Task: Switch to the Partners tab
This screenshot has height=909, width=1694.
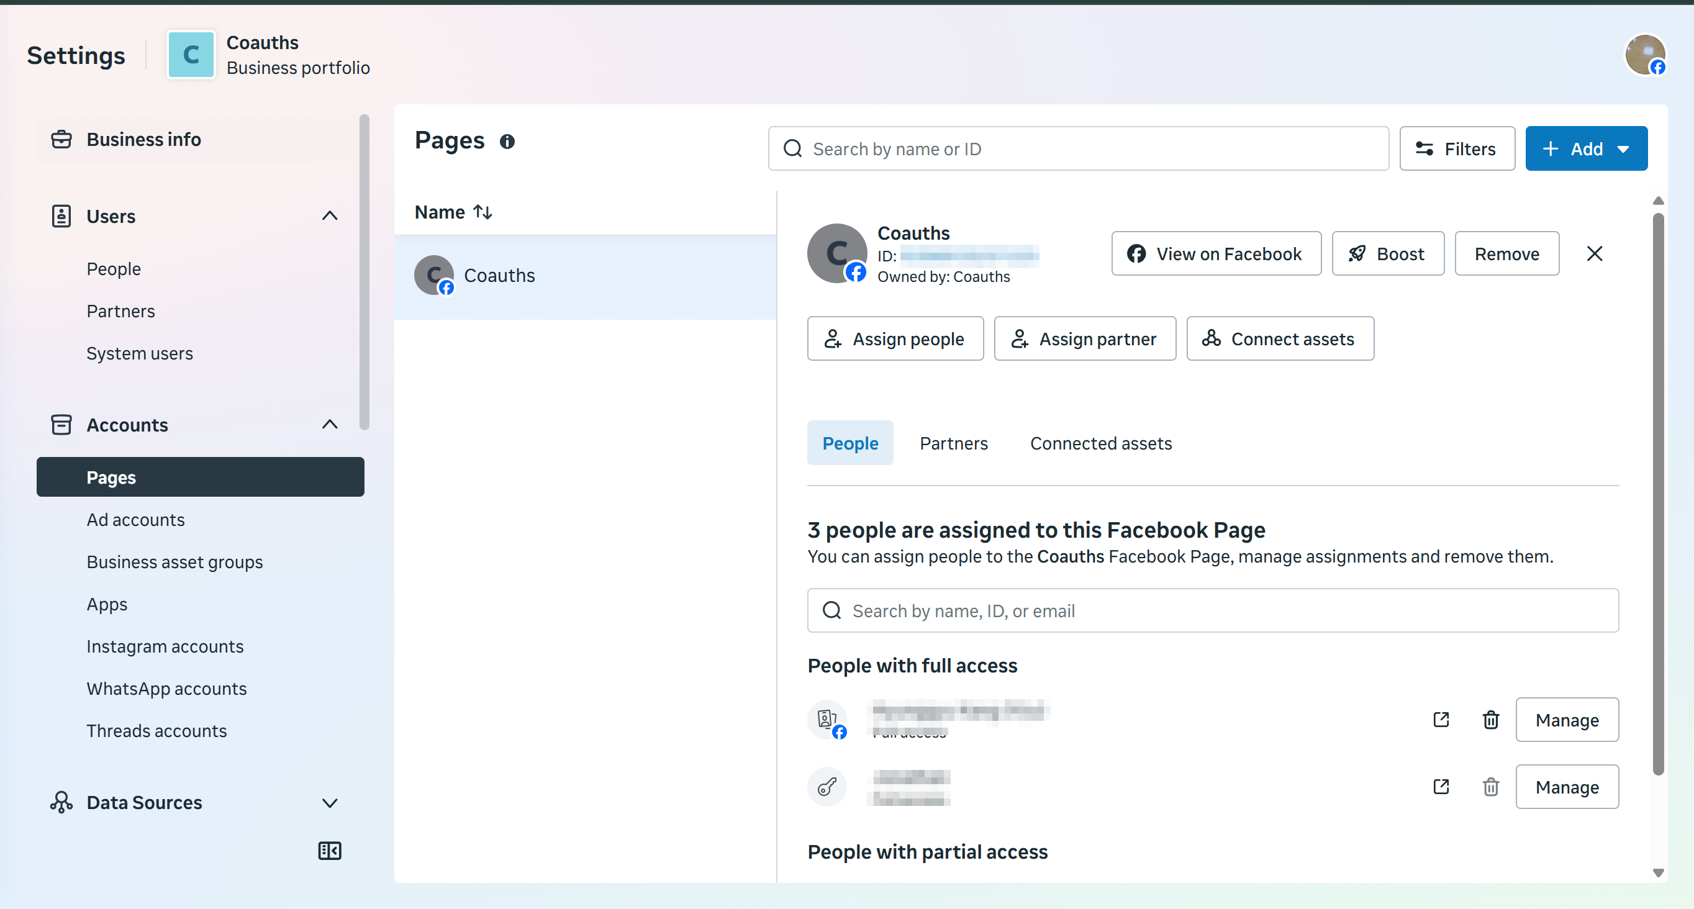Action: coord(954,443)
